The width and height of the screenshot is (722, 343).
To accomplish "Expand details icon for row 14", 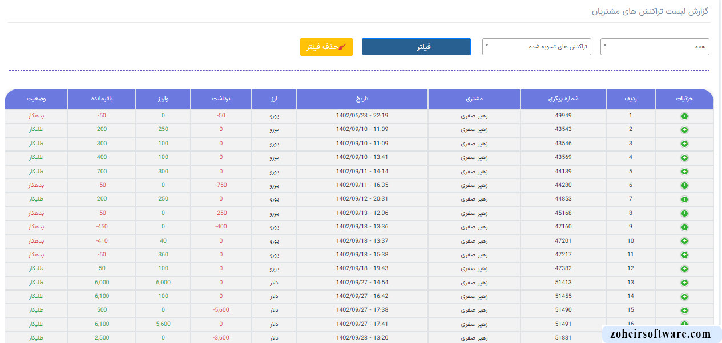I will point(684,296).
